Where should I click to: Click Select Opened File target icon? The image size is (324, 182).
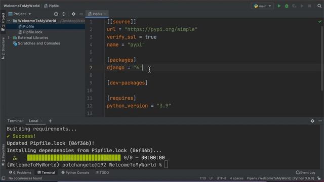[x=56, y=14]
